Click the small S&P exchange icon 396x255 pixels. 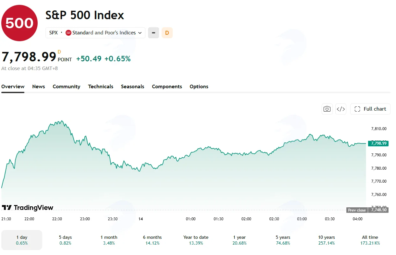point(68,33)
